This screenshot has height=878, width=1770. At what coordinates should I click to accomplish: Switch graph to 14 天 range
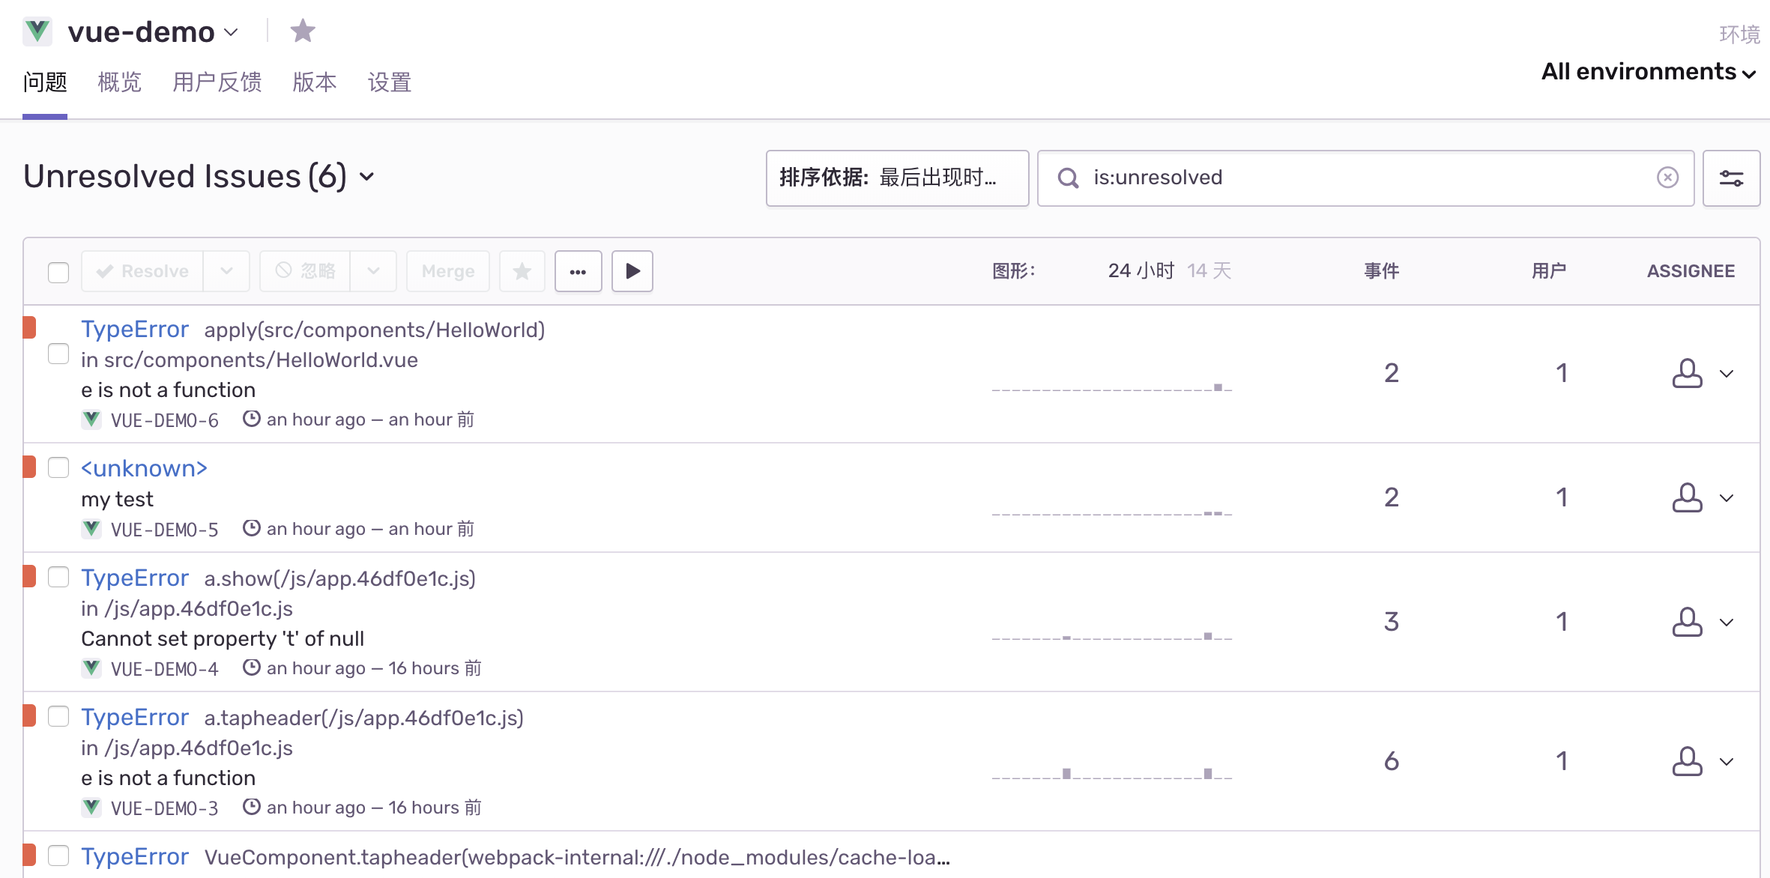click(1209, 270)
